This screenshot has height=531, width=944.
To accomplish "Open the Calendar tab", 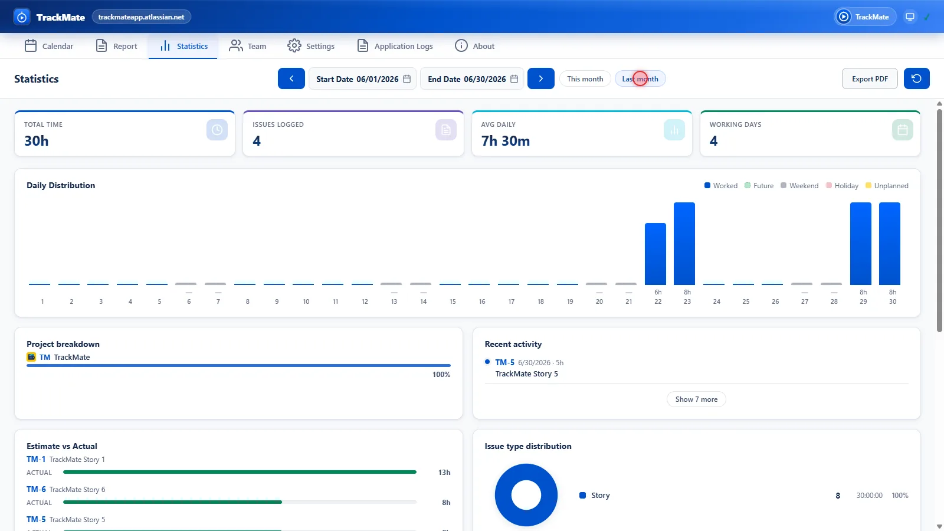I will 49,46.
